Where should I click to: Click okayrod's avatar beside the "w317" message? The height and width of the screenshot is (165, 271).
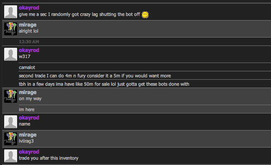(10, 54)
